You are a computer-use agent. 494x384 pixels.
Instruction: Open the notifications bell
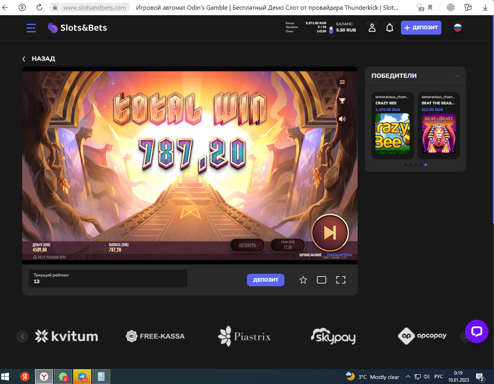click(389, 28)
